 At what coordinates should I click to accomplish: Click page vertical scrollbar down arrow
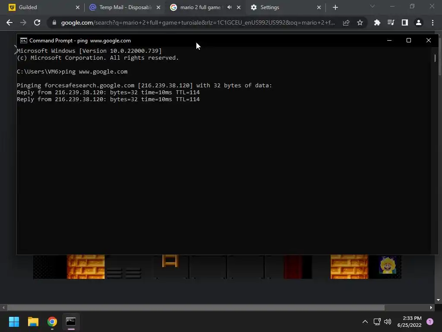(x=439, y=300)
